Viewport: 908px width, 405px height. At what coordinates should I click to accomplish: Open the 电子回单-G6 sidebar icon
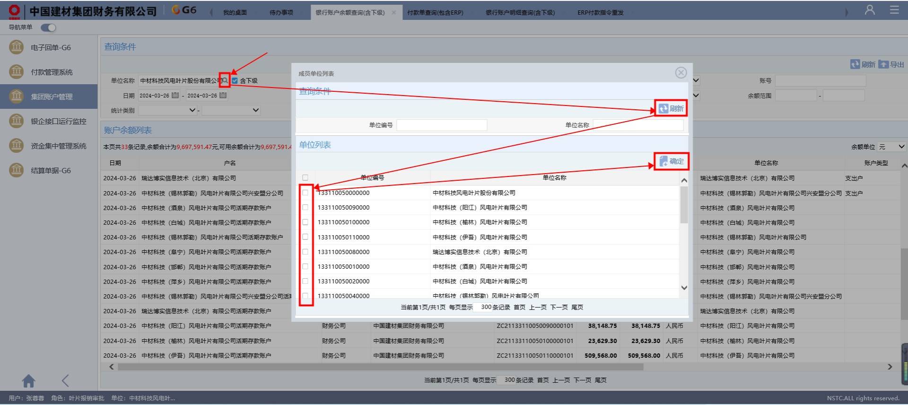tap(16, 47)
